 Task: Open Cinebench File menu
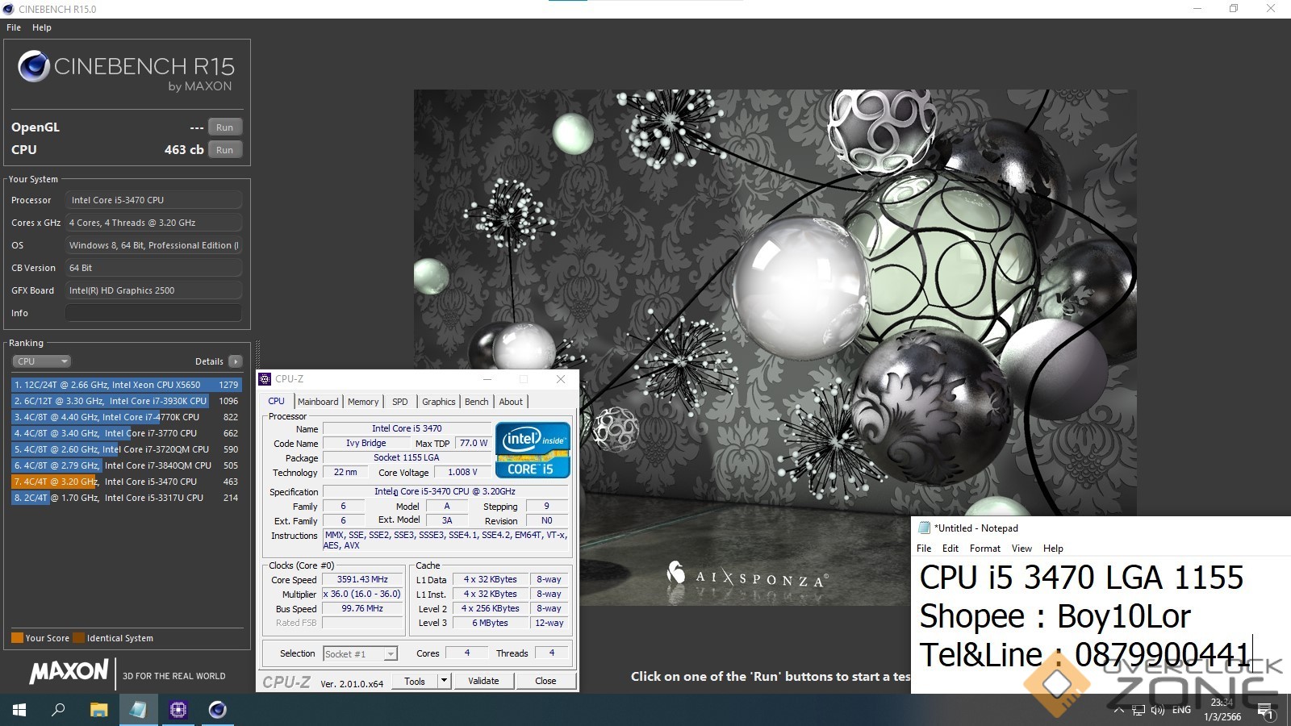(x=14, y=27)
